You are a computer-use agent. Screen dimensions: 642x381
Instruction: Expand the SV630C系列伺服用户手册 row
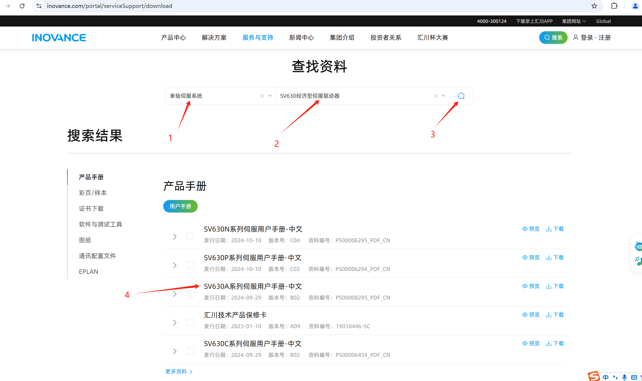[175, 351]
